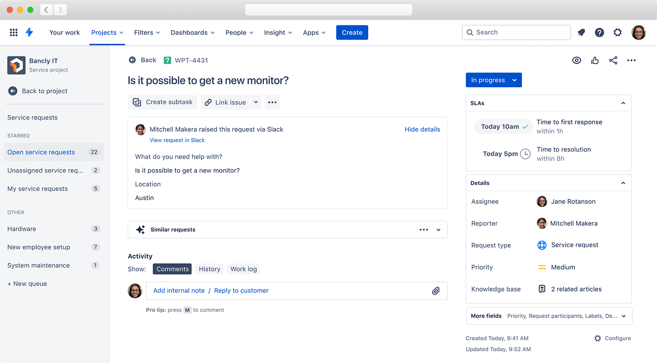Watch this request via the eye icon
This screenshot has width=657, height=363.
pos(577,60)
